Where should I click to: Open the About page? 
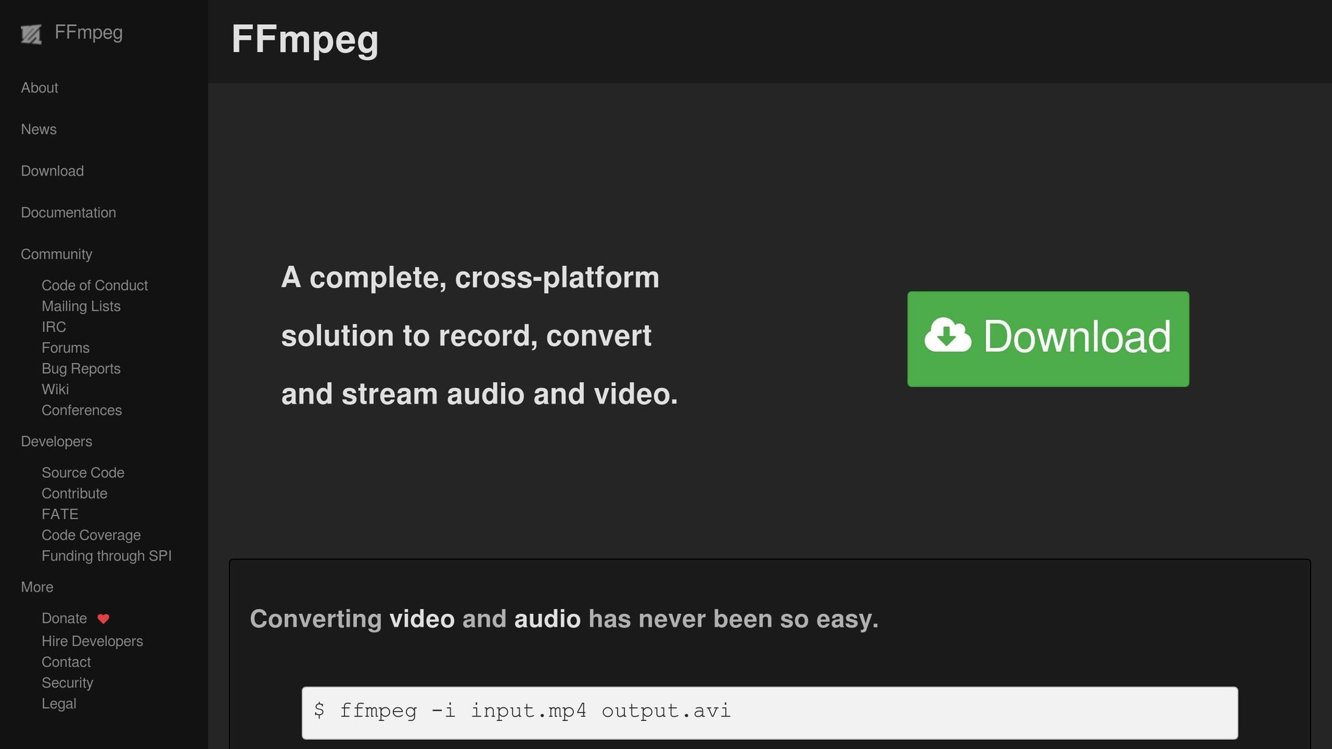point(39,87)
